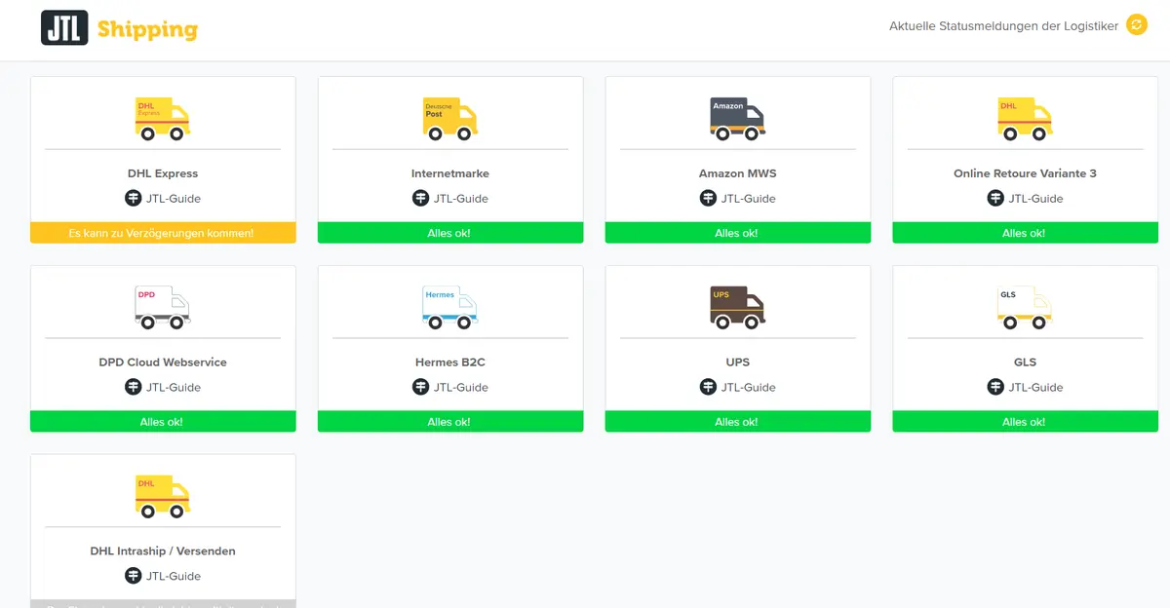Select the DHL Express title text
The width and height of the screenshot is (1170, 608).
click(163, 173)
